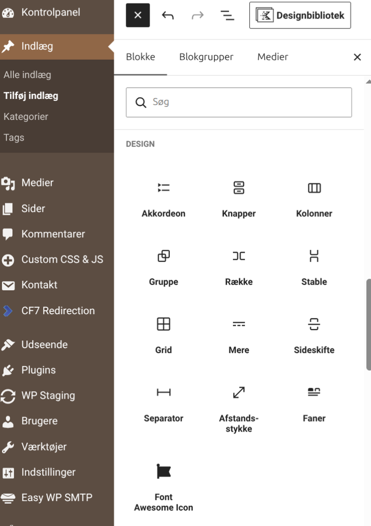Add an Afstandsstykke spacer block
This screenshot has height=526, width=371.
(239, 408)
